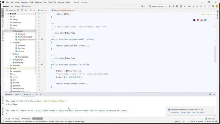Click implements gutter icon beside getRoles
The height and width of the screenshot is (124, 220).
tap(42, 64)
